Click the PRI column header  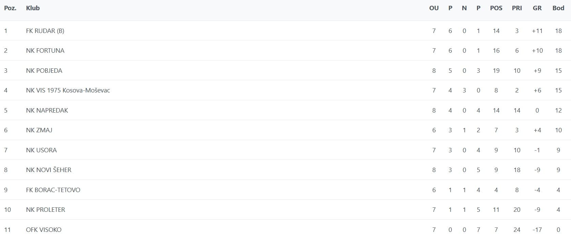tap(517, 8)
